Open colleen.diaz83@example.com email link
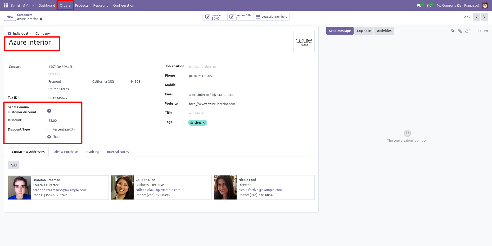The height and width of the screenshot is (246, 492). [x=158, y=190]
